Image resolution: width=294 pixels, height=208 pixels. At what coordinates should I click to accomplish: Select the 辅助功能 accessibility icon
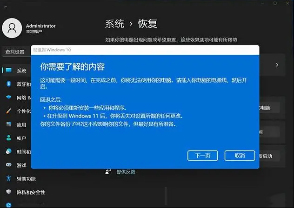click(9, 178)
